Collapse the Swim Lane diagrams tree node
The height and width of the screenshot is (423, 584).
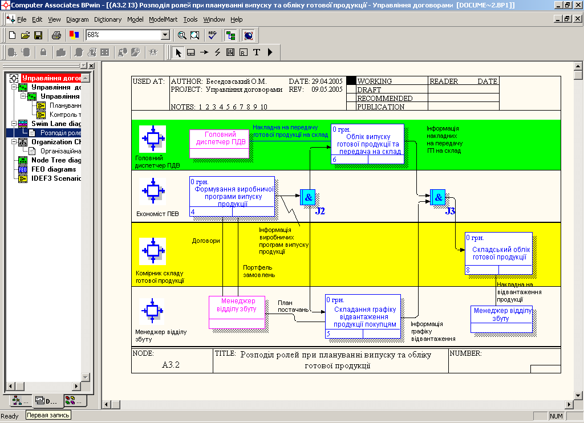[x=14, y=124]
